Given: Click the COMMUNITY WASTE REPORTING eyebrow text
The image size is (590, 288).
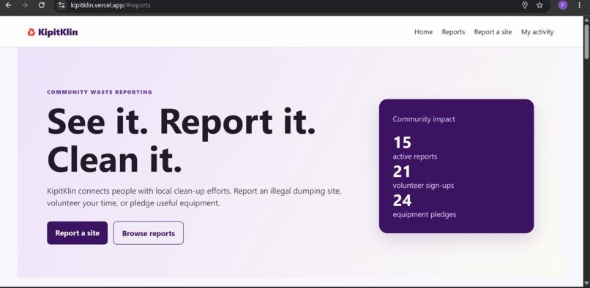Looking at the screenshot, I should [100, 92].
